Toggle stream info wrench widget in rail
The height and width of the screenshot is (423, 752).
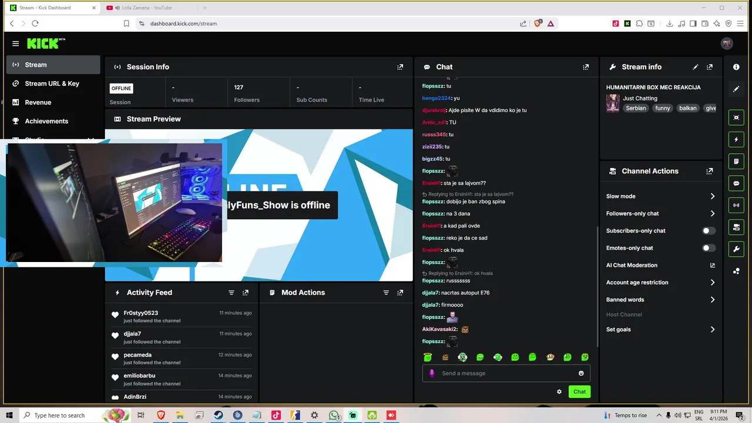coord(736,249)
